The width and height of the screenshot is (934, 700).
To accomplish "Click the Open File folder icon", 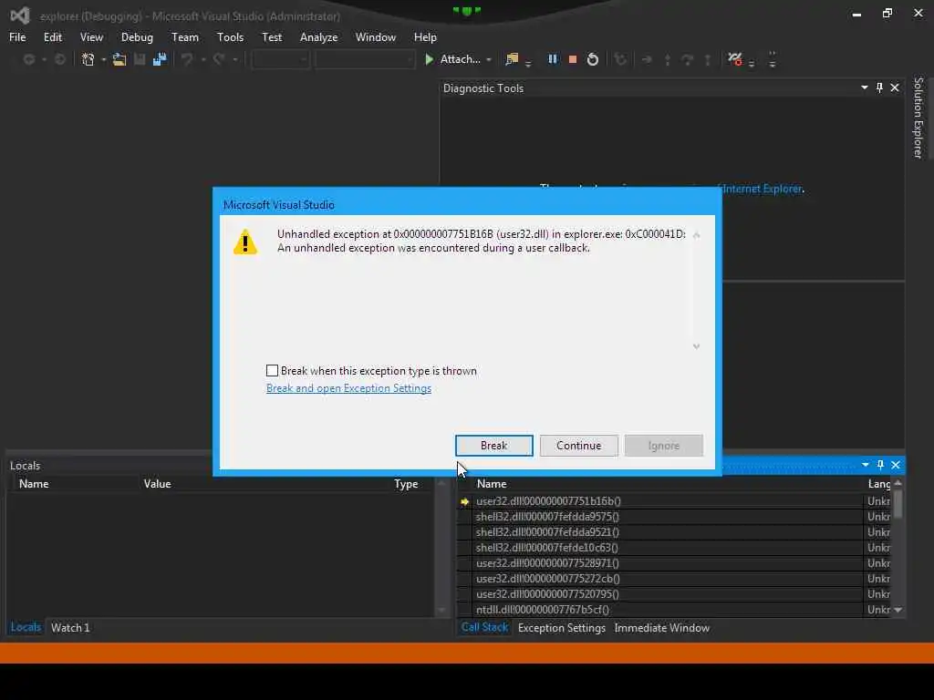I will (x=119, y=59).
